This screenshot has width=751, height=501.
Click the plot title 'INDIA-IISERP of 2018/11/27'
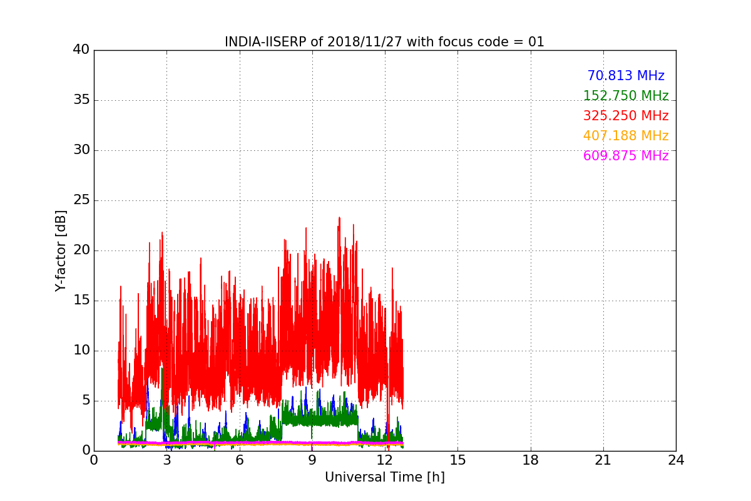[x=384, y=42]
